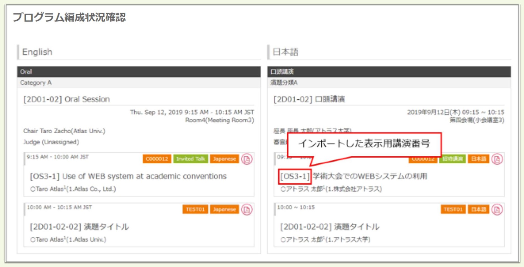
Task: Click PDF icon beside Japanese 学術大会 presentation
Action: 497,159
